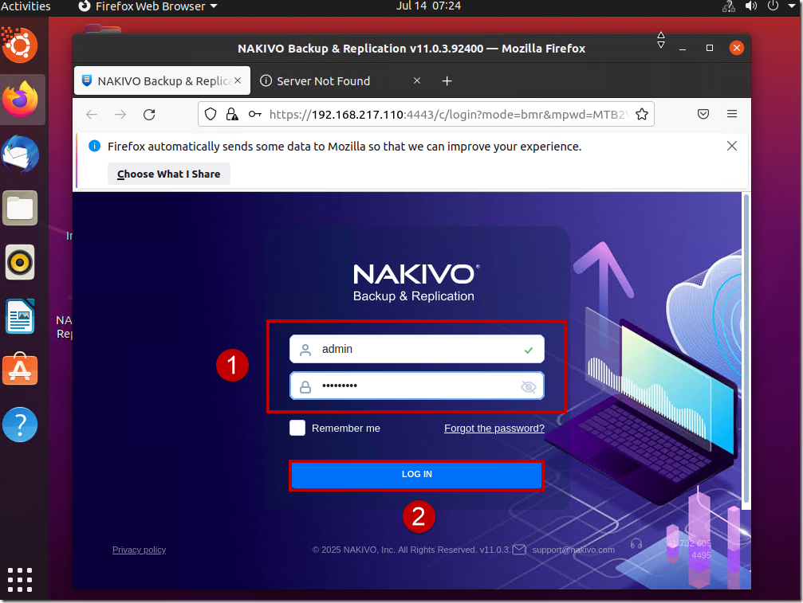Maximize the Firefox window
This screenshot has width=803, height=603.
coord(709,48)
